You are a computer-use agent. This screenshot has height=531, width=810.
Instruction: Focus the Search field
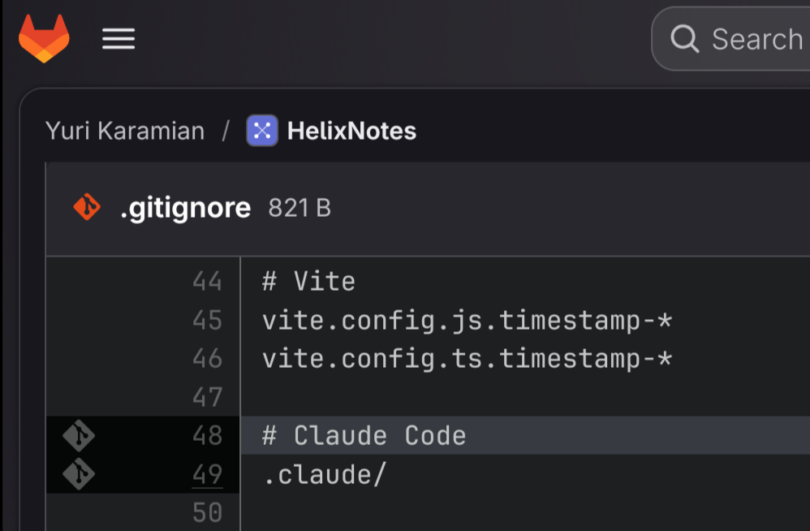point(731,39)
